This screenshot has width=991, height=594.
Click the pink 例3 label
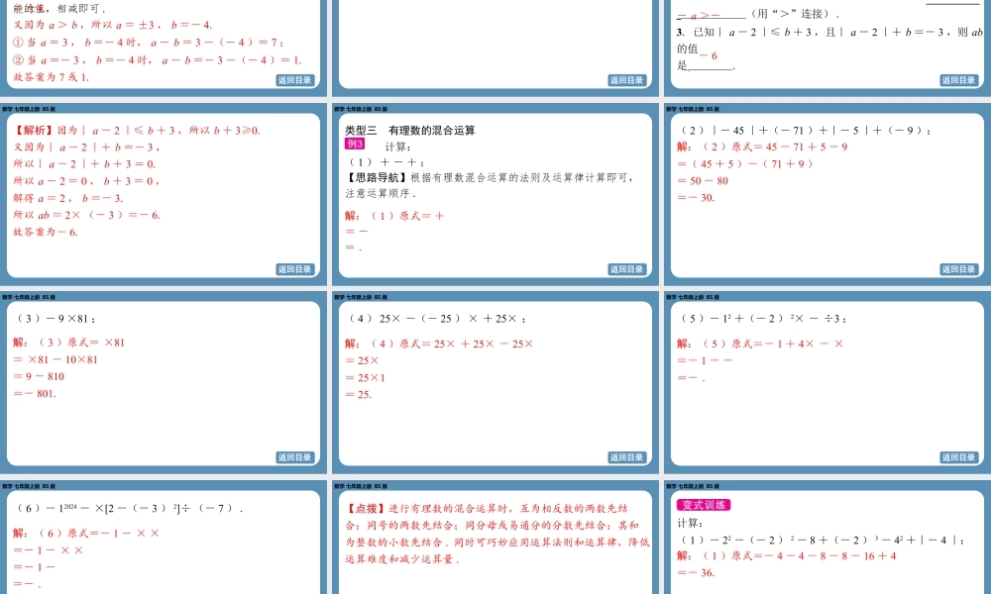(x=354, y=144)
